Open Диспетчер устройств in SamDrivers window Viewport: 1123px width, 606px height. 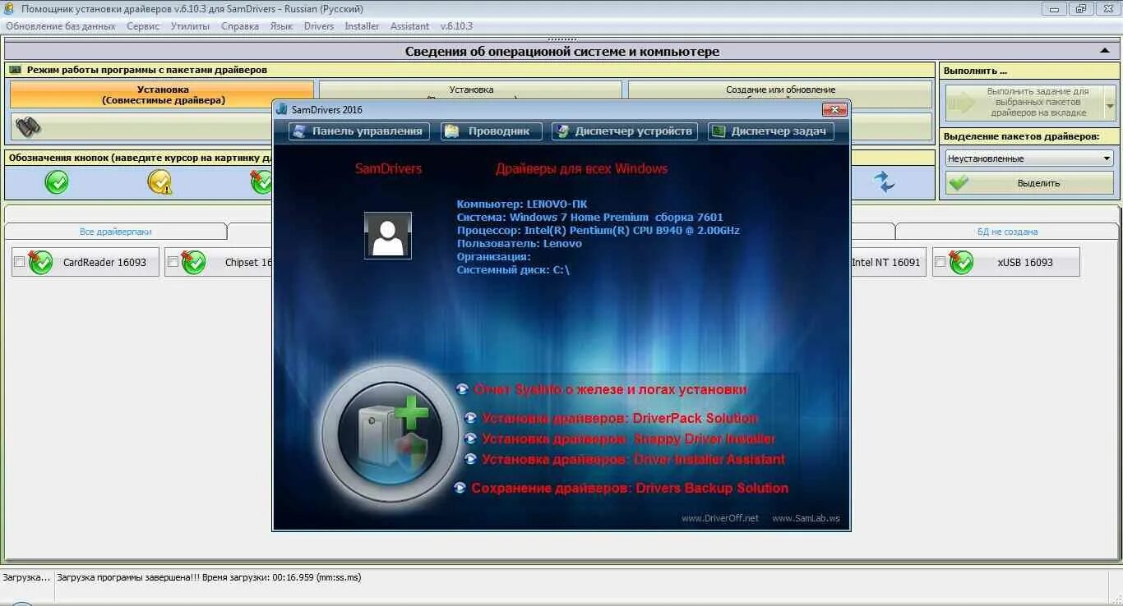click(x=625, y=131)
